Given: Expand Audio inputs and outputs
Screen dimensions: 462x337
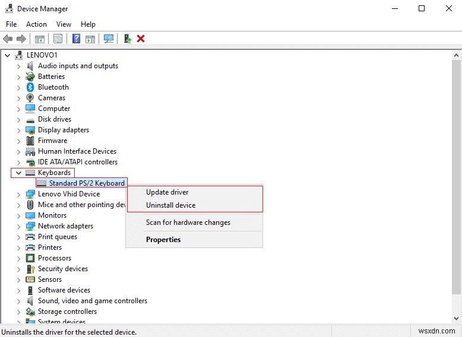Looking at the screenshot, I should point(18,66).
